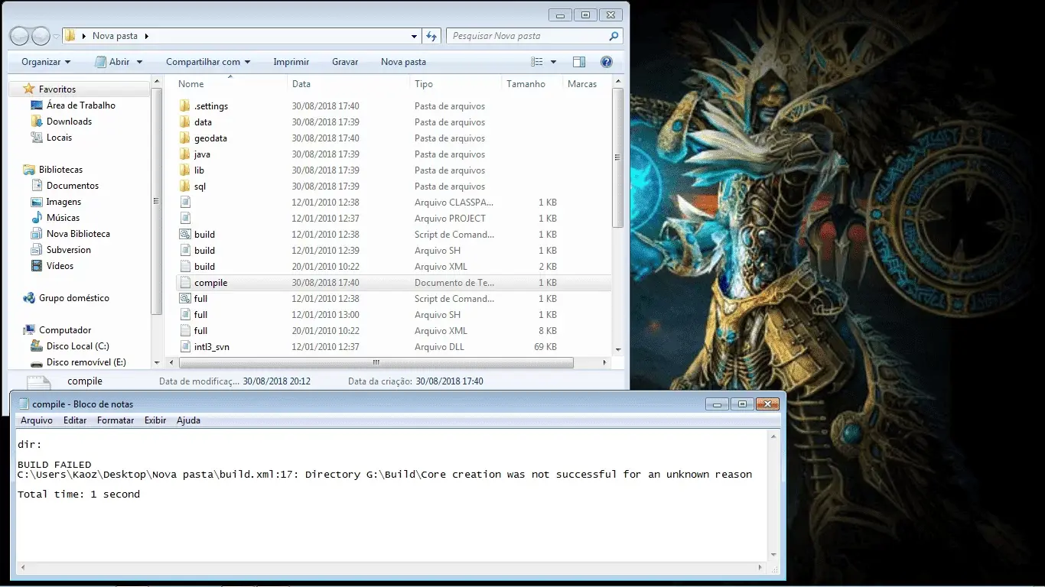Screen dimensions: 1045x587
Task: Open the Organizar dropdown menu
Action: pyautogui.click(x=46, y=62)
